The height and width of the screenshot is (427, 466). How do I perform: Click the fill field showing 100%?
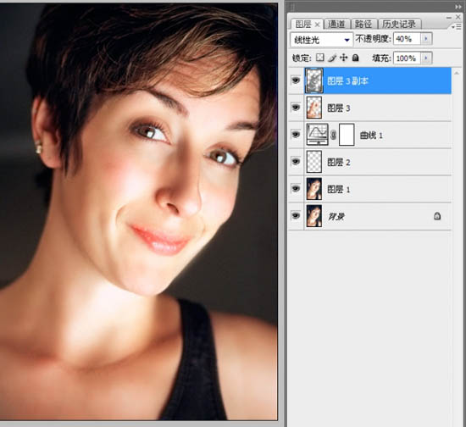click(407, 58)
